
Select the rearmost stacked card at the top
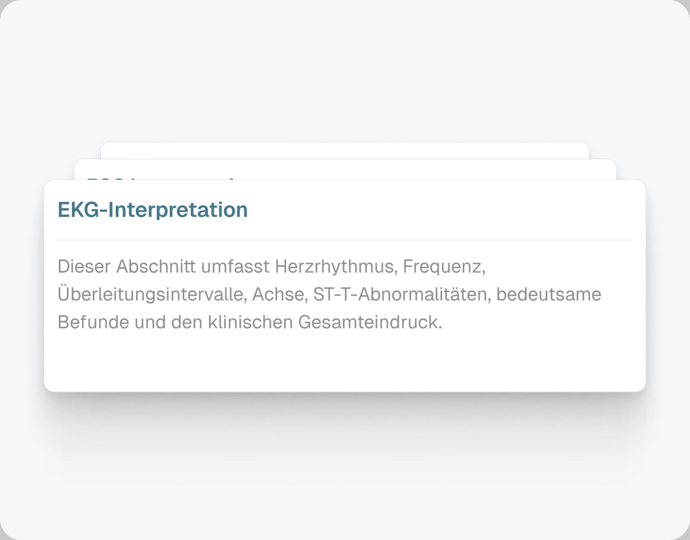coord(345,150)
